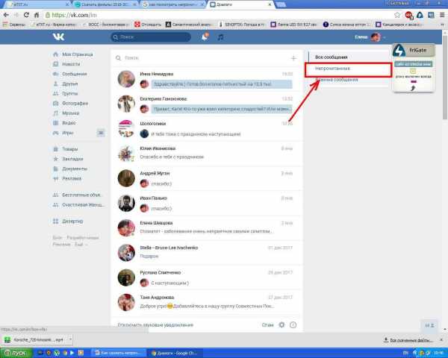Click the Спам link at dialogs footer
Image resolution: width=448 pixels, height=358 pixels.
(x=267, y=325)
